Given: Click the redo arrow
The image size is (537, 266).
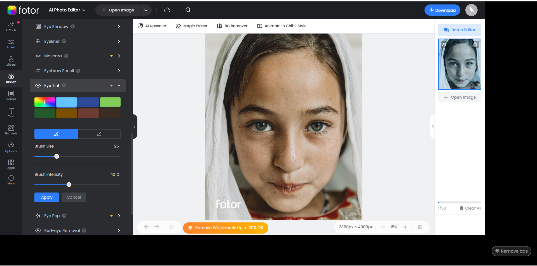Looking at the screenshot, I should [x=157, y=227].
